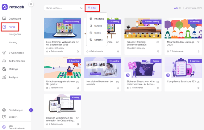Click the notification bell icon
204x130 pixels.
[x=31, y=4]
